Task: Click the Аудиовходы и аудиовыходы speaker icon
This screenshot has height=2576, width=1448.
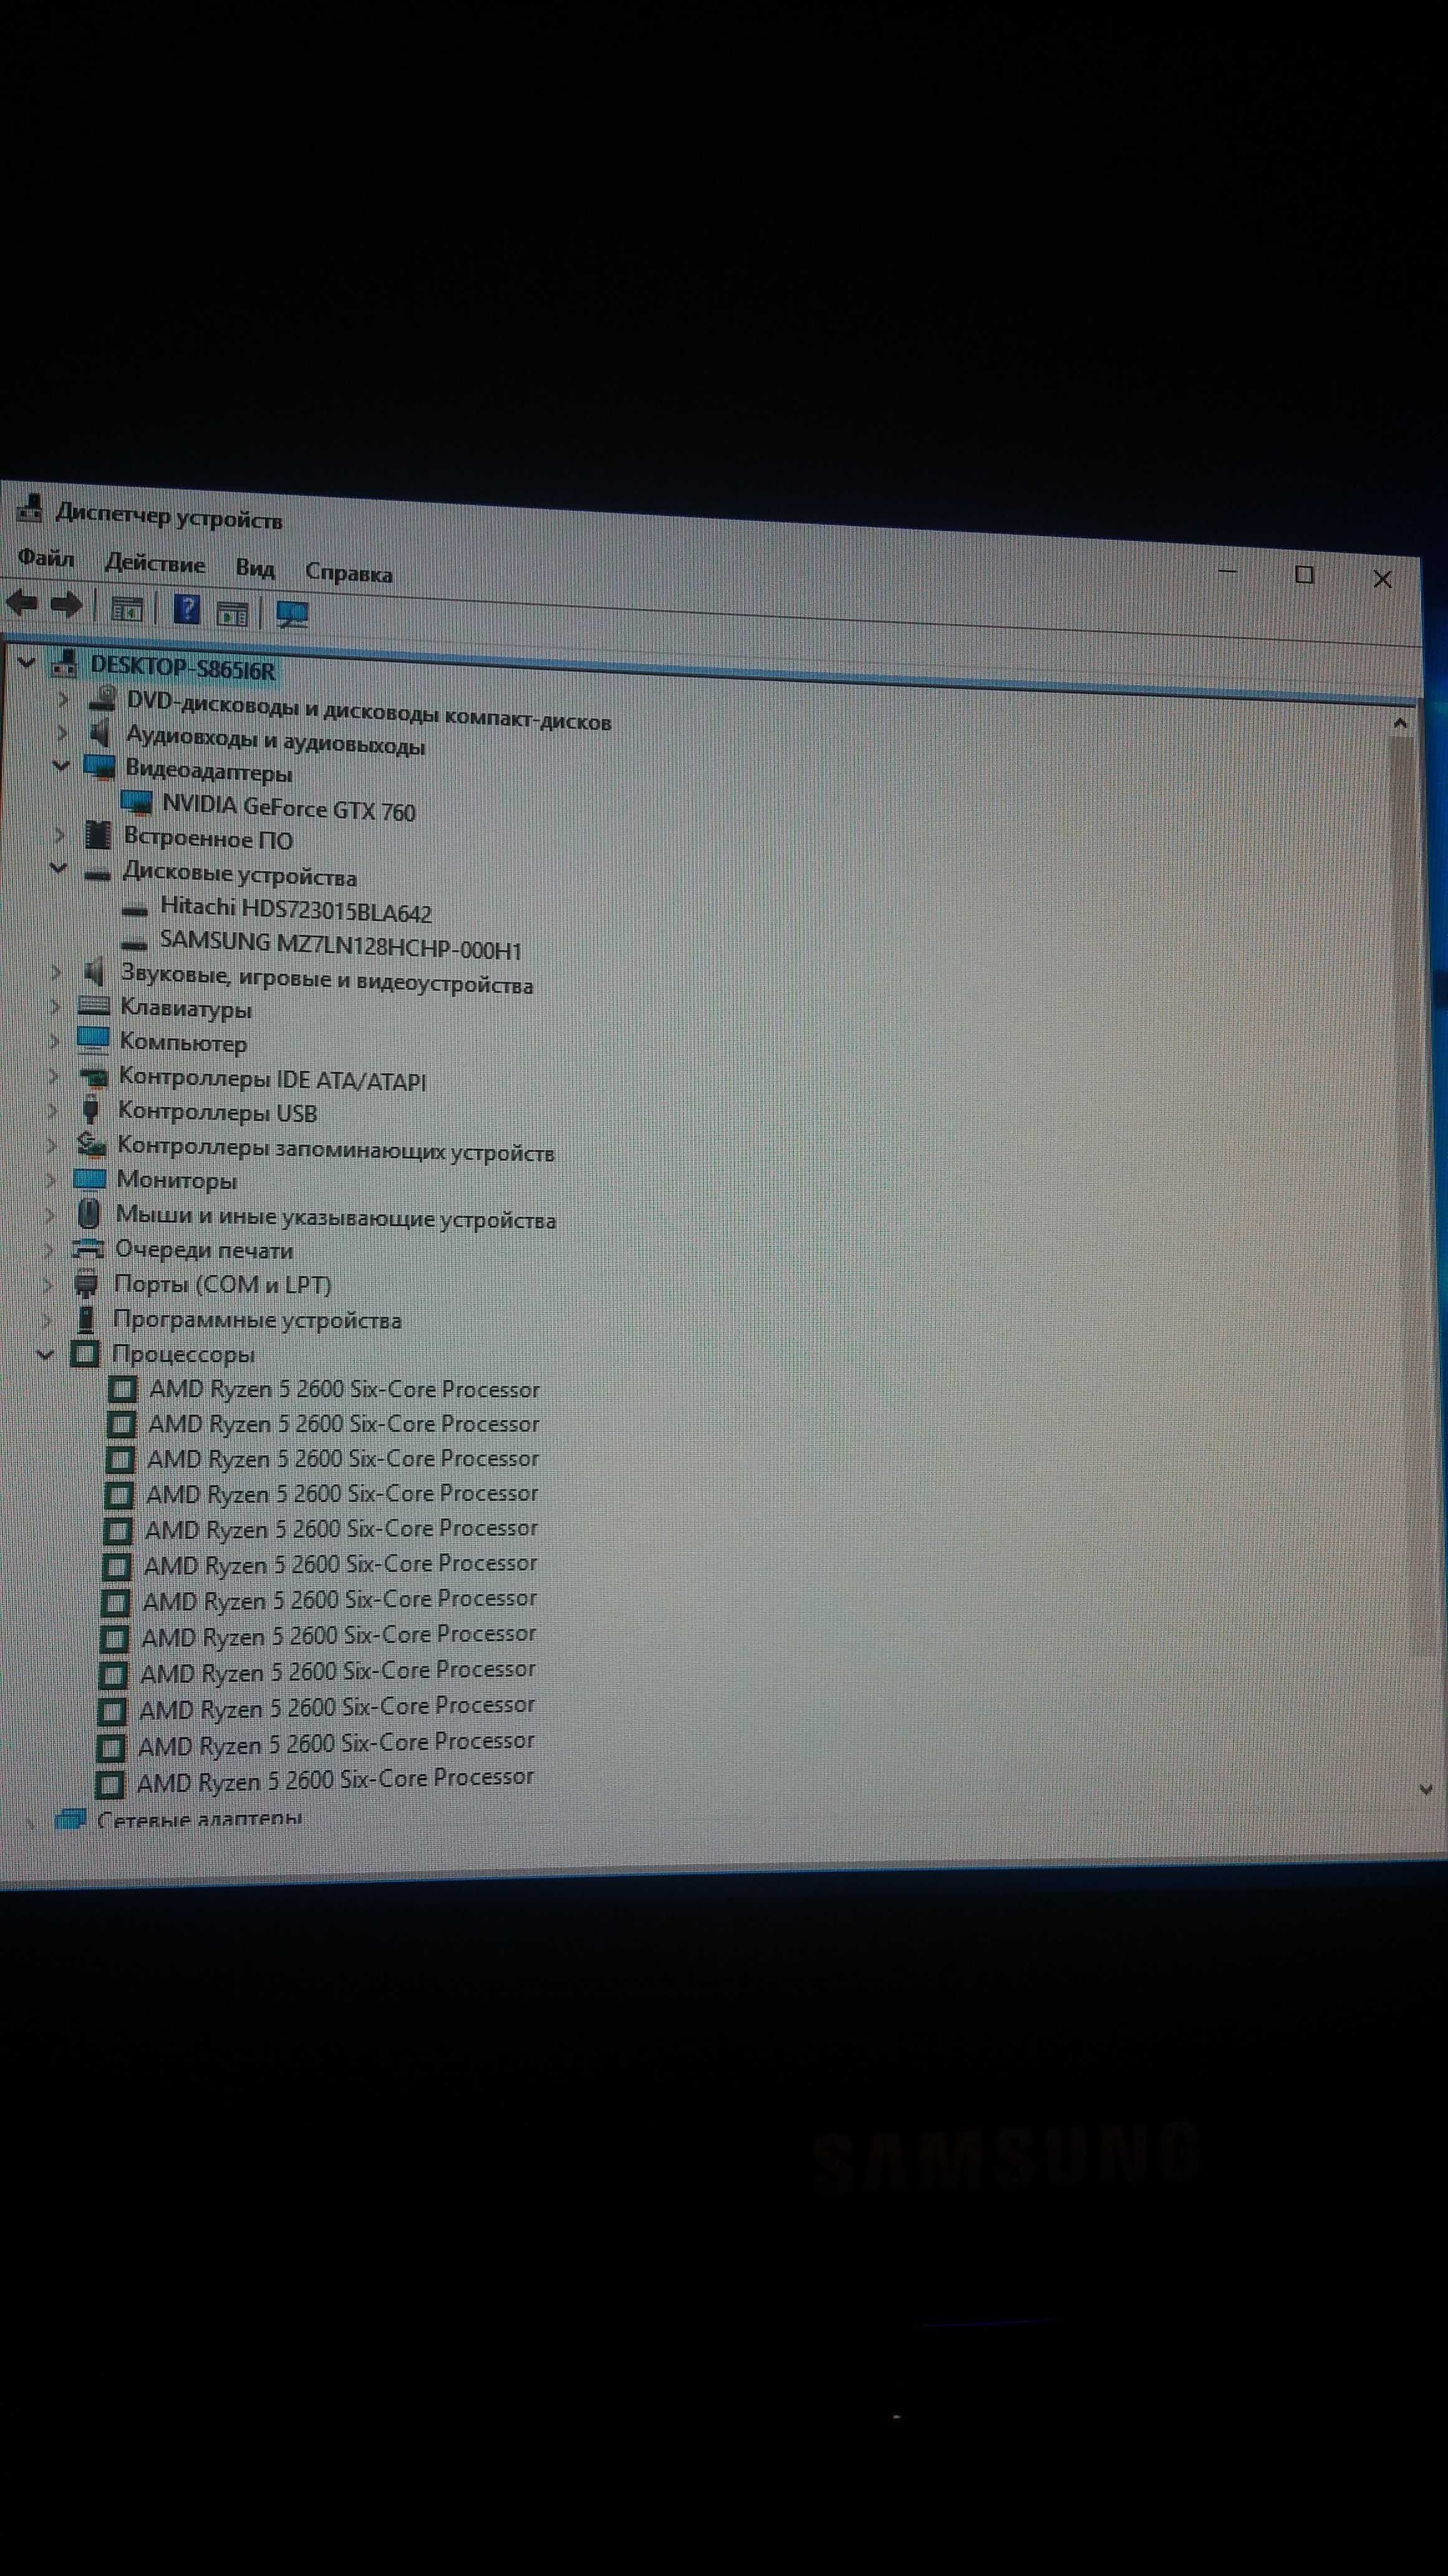Action: coord(100,733)
